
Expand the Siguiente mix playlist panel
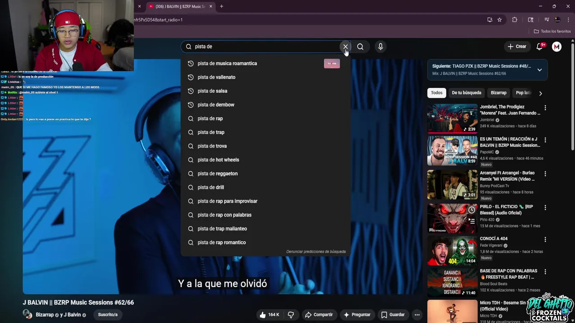(540, 70)
